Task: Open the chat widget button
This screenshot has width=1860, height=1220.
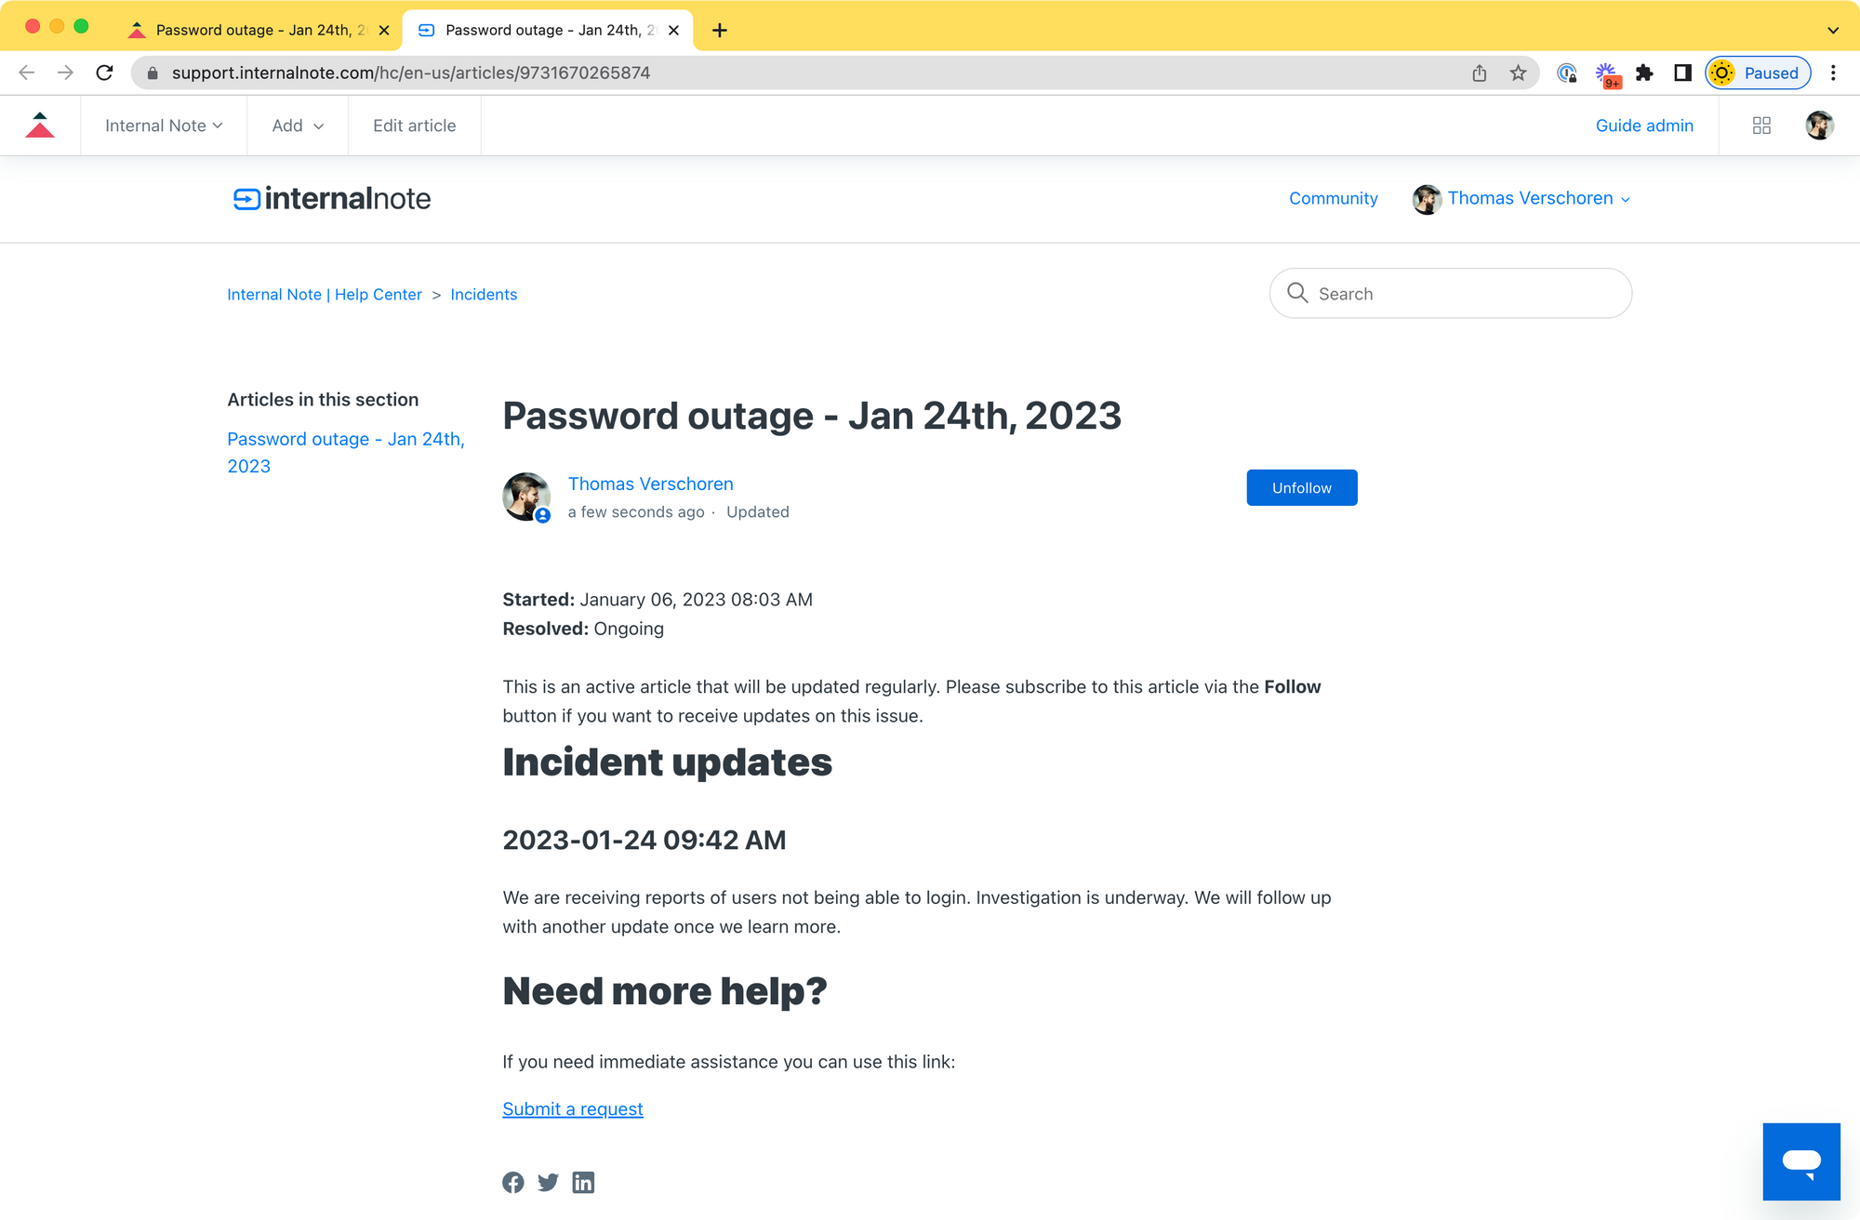Action: pyautogui.click(x=1800, y=1160)
